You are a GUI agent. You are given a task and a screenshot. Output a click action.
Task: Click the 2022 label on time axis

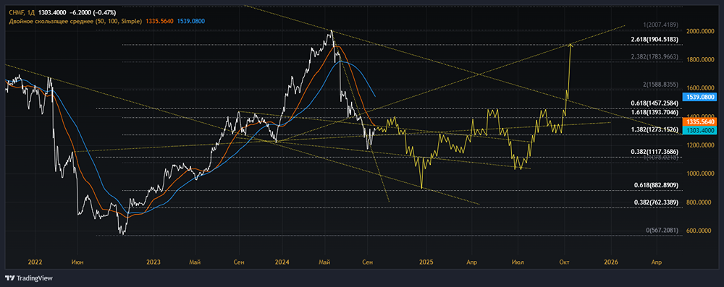pyautogui.click(x=35, y=262)
